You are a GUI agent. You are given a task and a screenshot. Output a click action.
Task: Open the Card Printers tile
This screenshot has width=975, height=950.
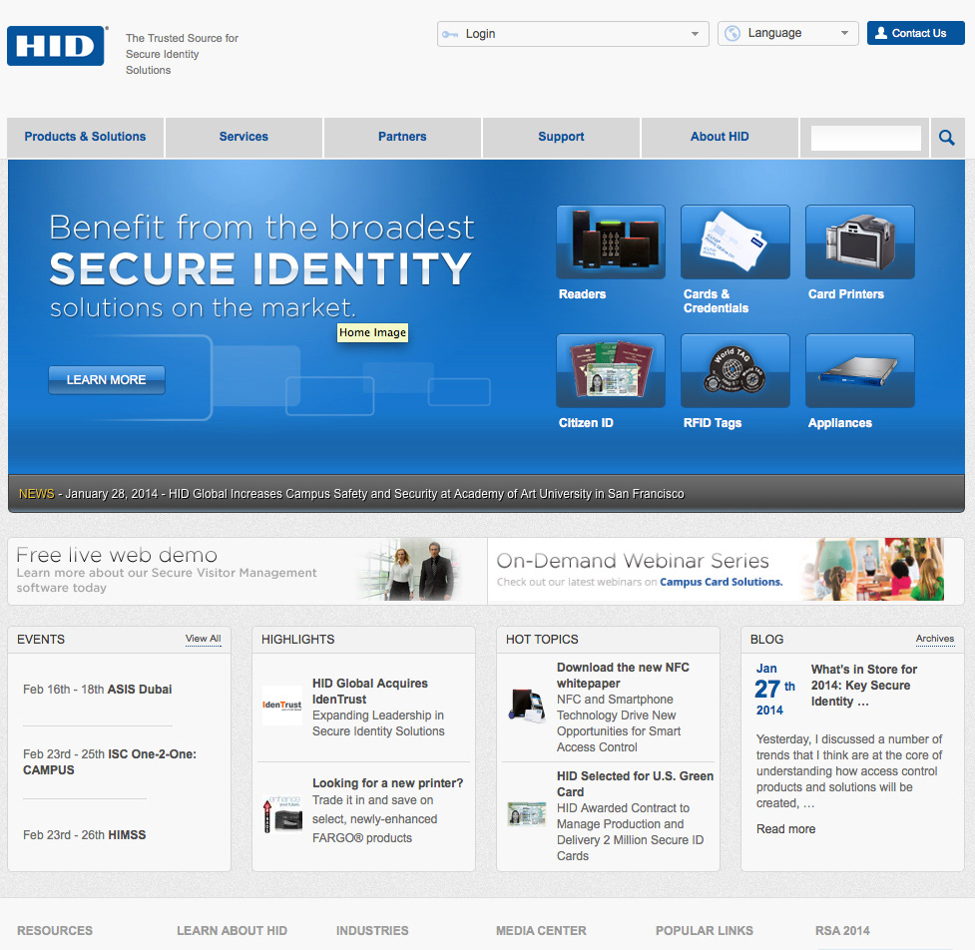pyautogui.click(x=859, y=242)
